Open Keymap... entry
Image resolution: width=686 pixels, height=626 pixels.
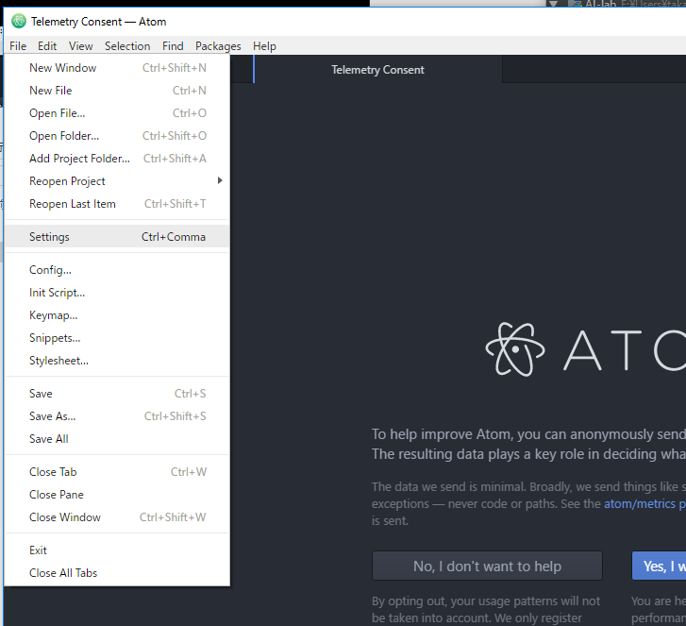click(117, 315)
